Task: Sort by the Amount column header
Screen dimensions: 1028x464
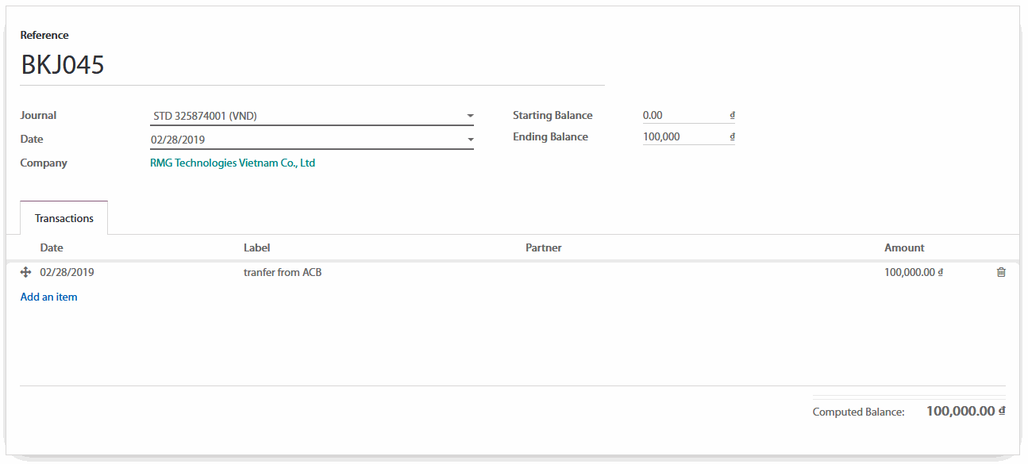Action: pos(904,247)
